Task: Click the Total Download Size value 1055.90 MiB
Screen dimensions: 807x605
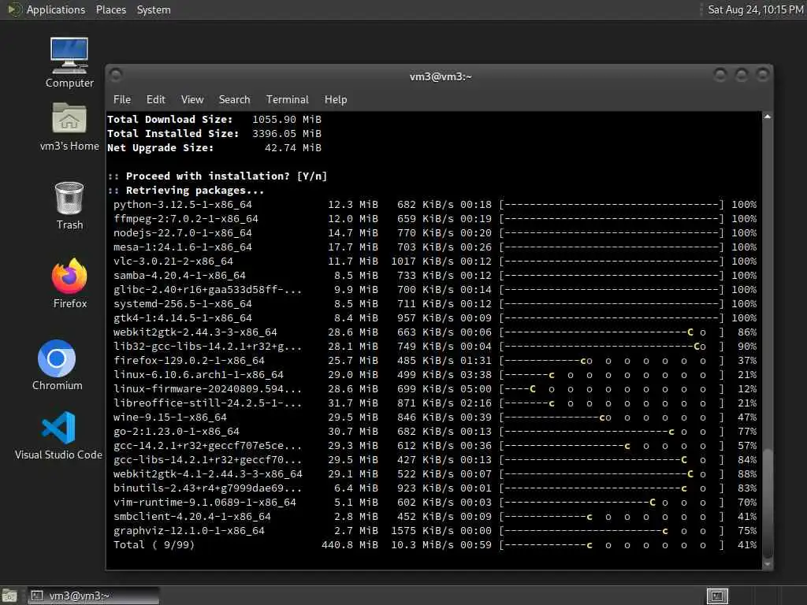Action: point(287,120)
